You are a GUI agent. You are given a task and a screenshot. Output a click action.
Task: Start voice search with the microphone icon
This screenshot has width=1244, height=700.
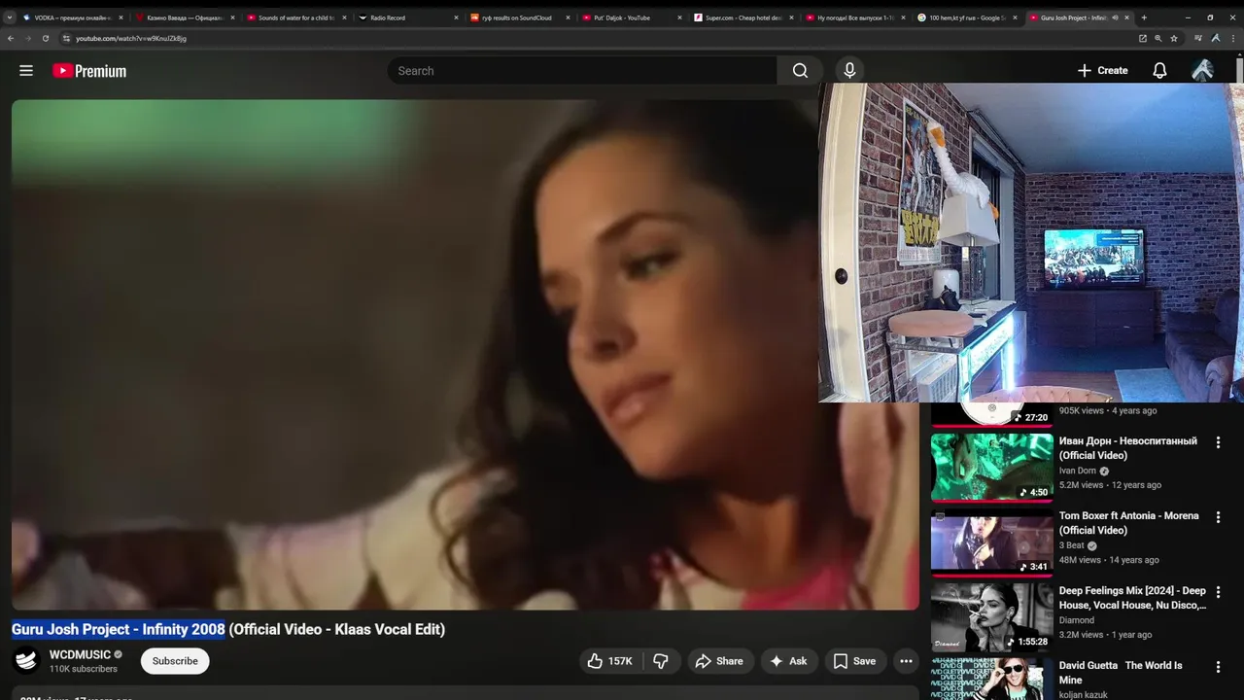tap(849, 70)
